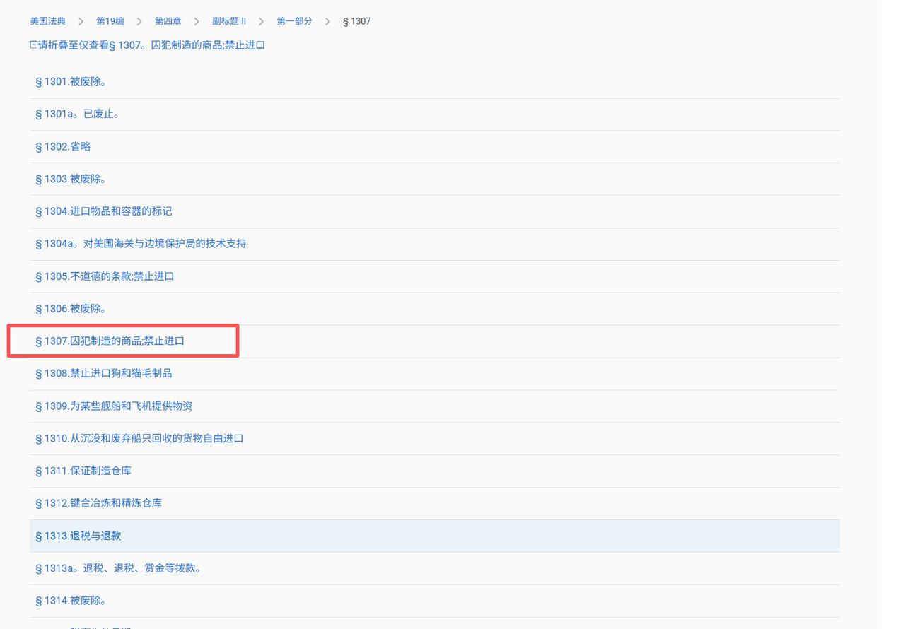905x629 pixels.
Task: Select the § 1307 breadcrumb item
Action: (x=356, y=21)
